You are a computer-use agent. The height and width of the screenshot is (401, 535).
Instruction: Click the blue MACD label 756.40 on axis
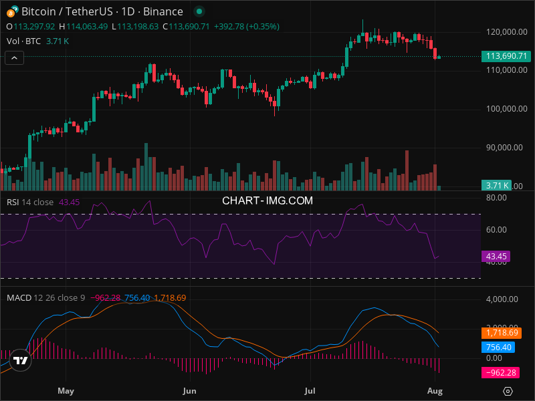[498, 348]
